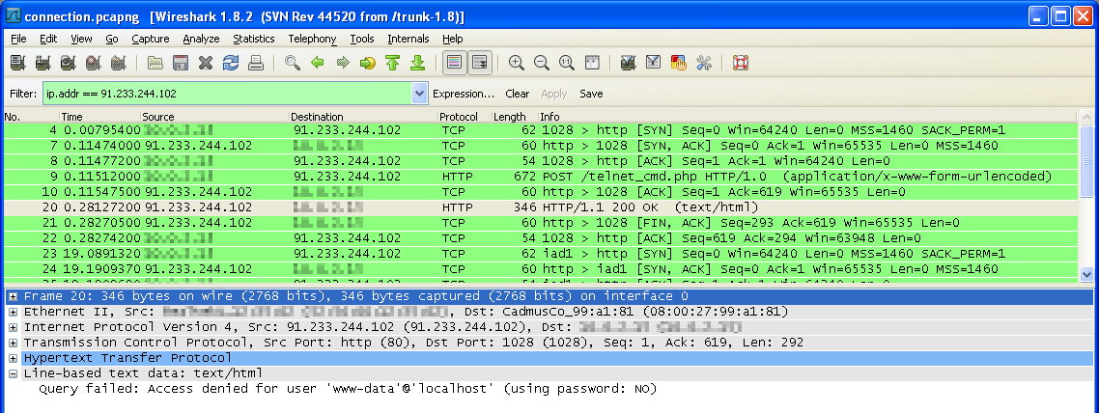1099x413 pixels.
Task: Edit capture filters icon
Action: (629, 63)
